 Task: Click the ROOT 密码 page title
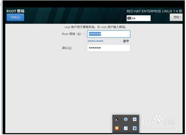[16, 11]
